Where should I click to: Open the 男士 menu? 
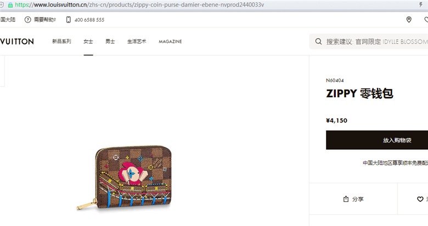coord(110,41)
